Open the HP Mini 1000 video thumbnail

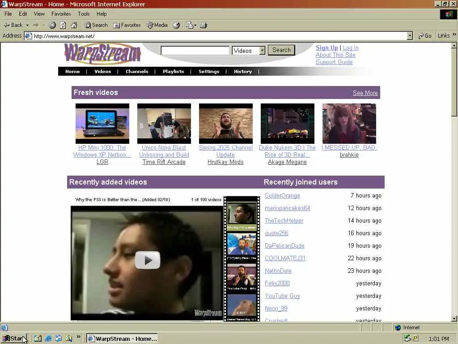(x=102, y=124)
